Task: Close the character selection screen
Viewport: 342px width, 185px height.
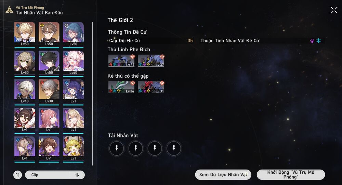Action: [x=334, y=10]
